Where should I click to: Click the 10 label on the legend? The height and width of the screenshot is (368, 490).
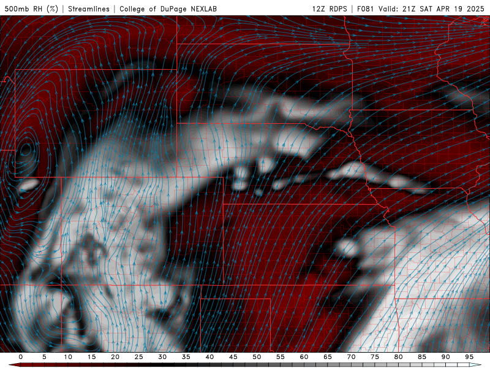[68, 357]
